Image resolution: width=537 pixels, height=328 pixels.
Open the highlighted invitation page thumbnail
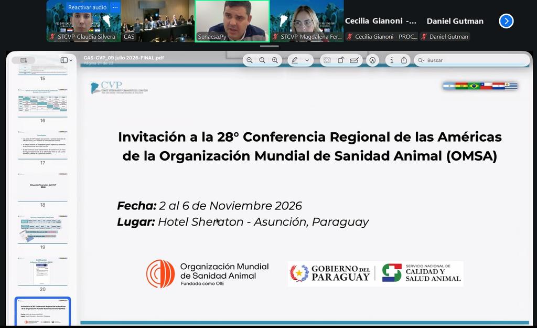[x=42, y=312]
